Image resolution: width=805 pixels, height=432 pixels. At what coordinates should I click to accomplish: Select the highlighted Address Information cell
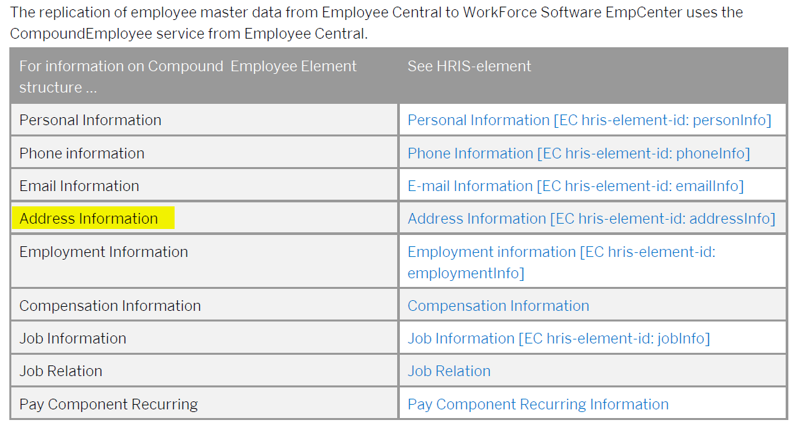(x=93, y=218)
